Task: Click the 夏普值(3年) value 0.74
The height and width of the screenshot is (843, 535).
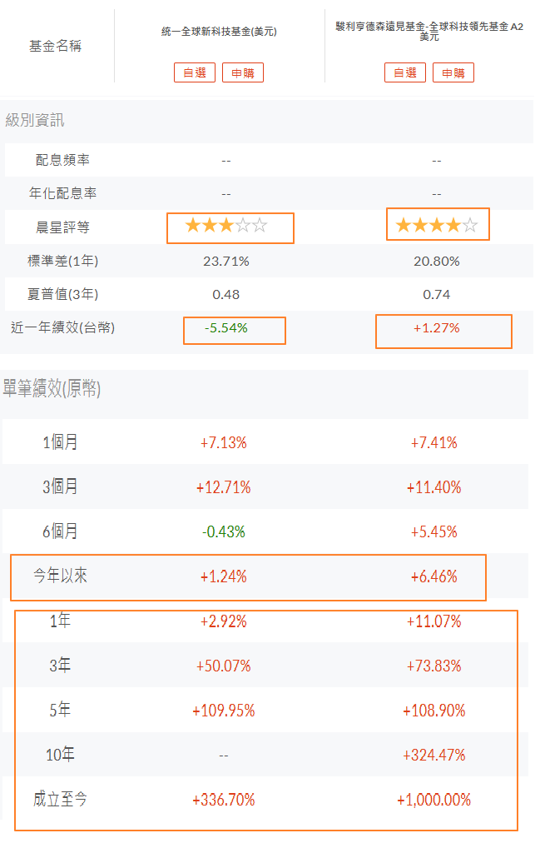Action: coord(437,295)
